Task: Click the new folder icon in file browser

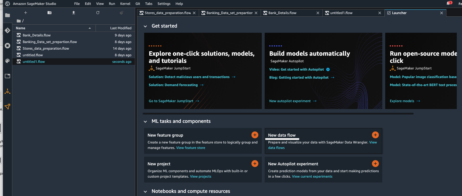Action: point(49,13)
